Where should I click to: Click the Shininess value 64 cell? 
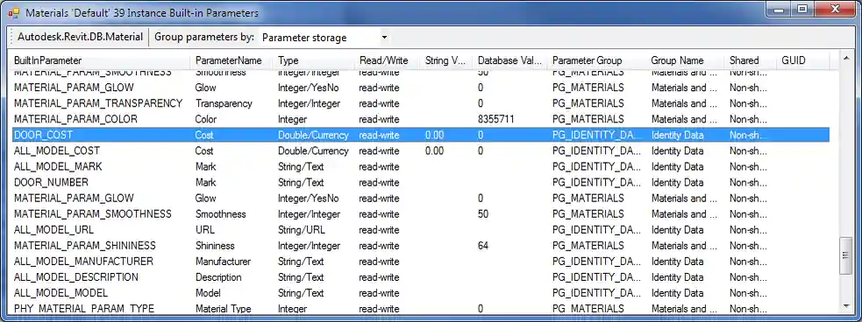click(x=483, y=246)
